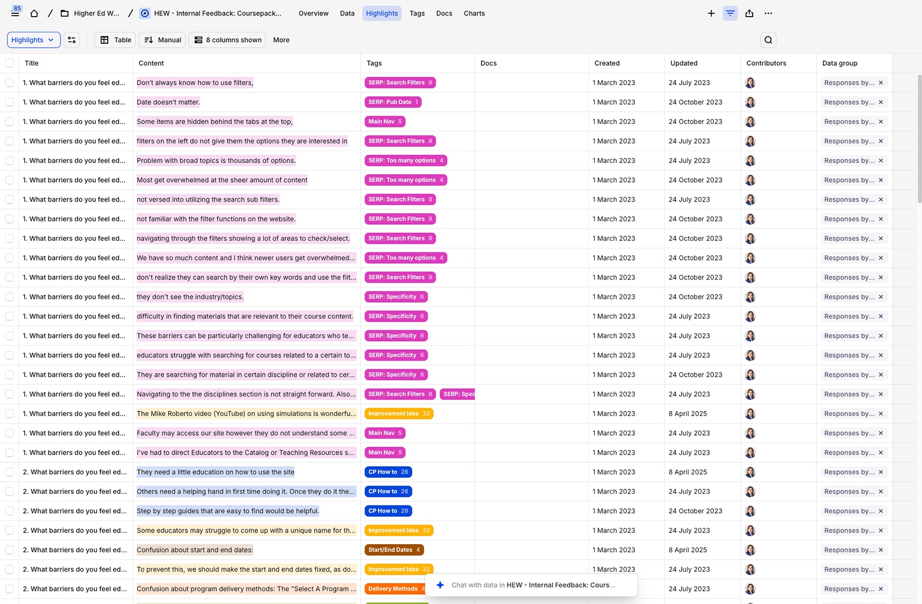This screenshot has height=604, width=922.
Task: Open the Table layout selector
Action: click(x=115, y=40)
